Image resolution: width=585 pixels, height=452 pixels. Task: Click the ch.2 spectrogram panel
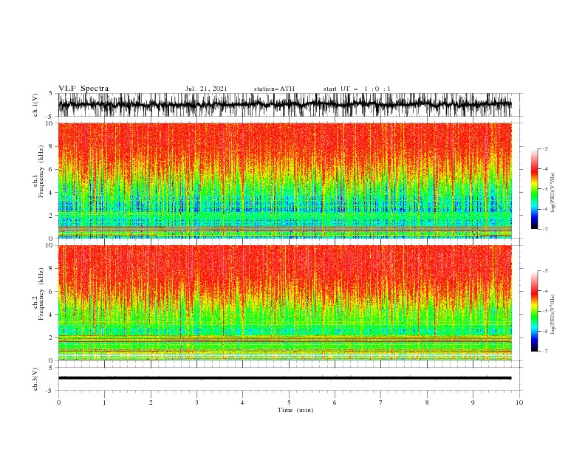284,303
